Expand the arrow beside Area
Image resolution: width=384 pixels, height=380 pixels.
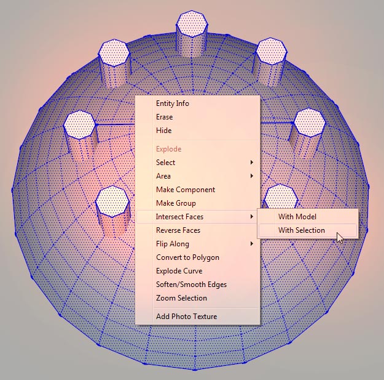[x=251, y=176]
